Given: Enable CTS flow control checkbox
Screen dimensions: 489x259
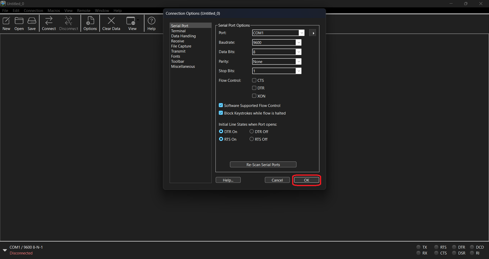Looking at the screenshot, I should (254, 80).
